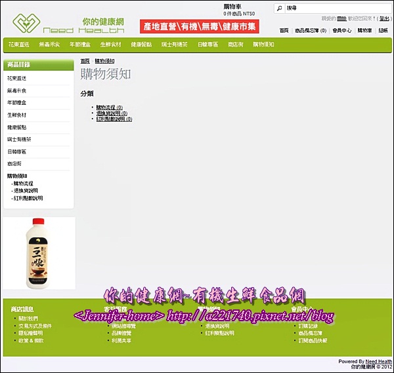Open 商品備忘簿 (0) wishlist link
Screen dimensions: 394x373
pos(311,31)
